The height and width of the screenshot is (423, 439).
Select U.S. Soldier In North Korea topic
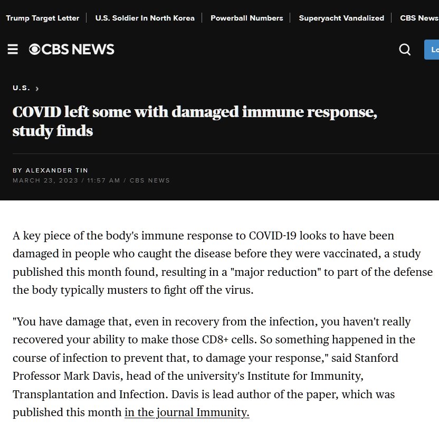(145, 18)
